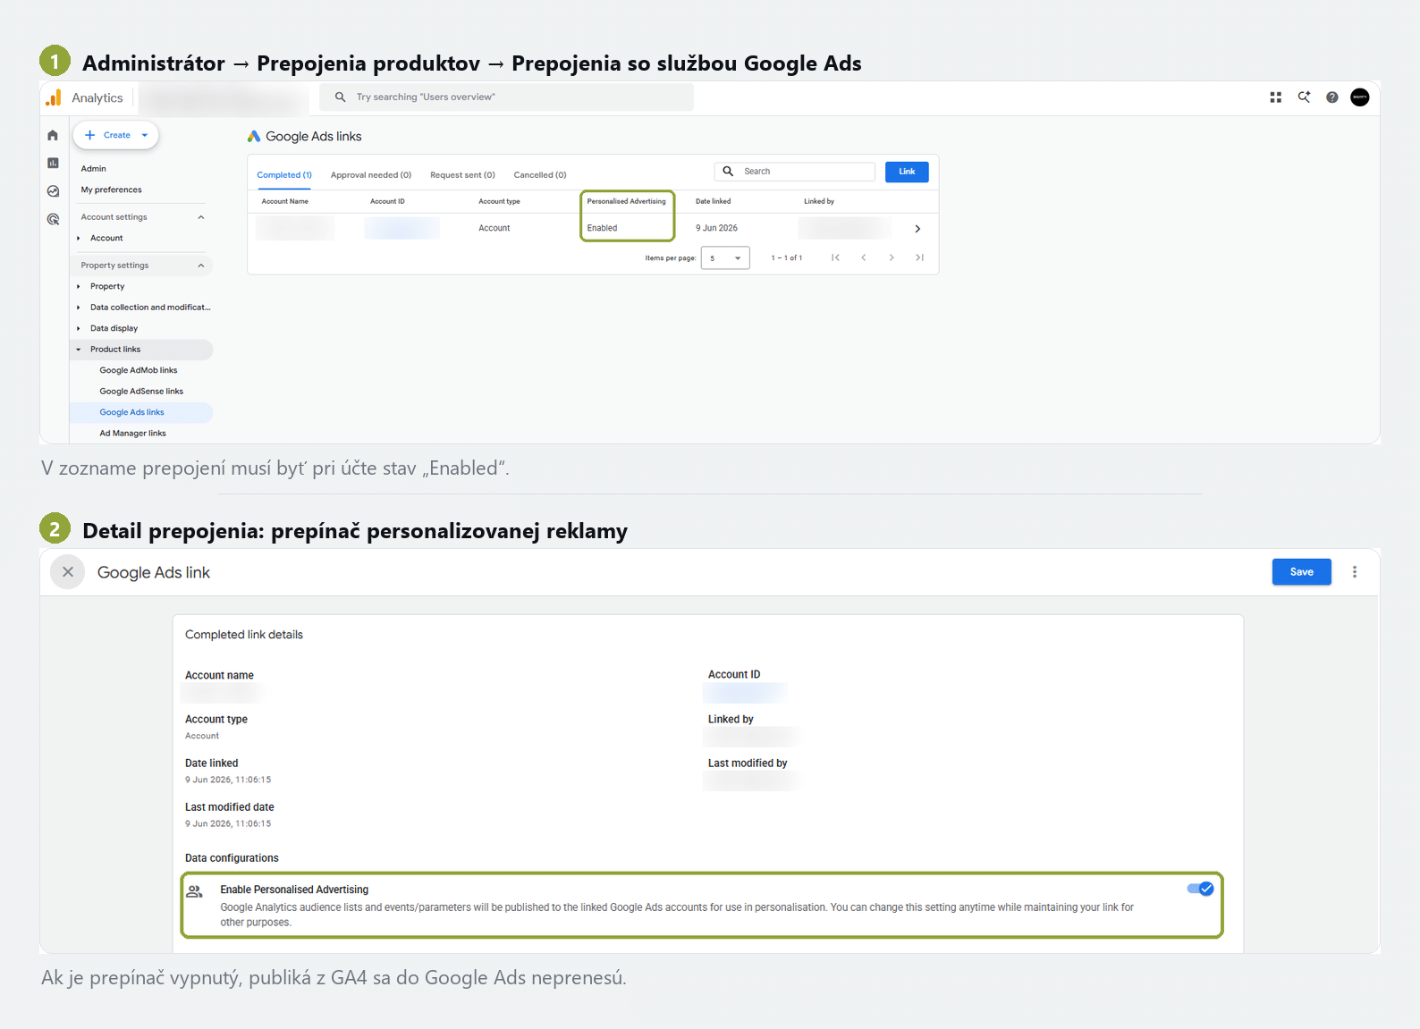This screenshot has height=1029, width=1420.
Task: Close the Google Ads link detail panel
Action: pyautogui.click(x=68, y=572)
